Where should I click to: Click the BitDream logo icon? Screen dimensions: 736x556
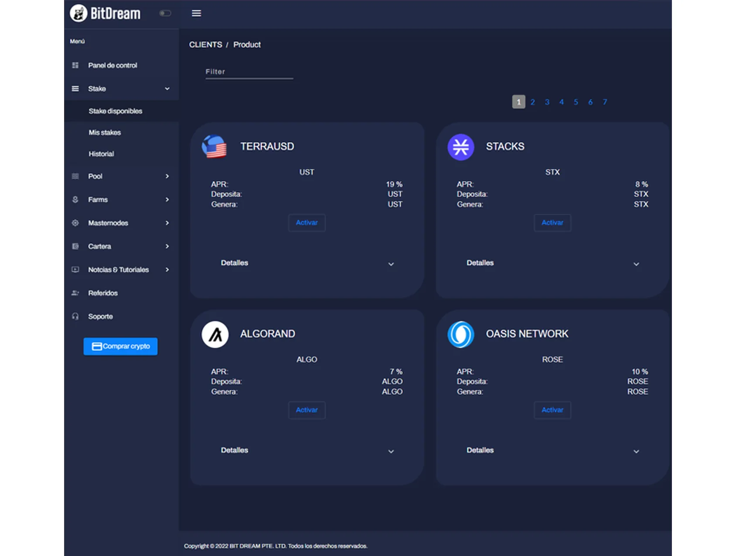point(79,14)
